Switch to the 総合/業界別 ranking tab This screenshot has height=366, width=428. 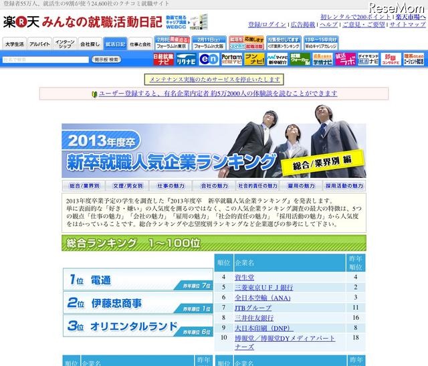pyautogui.click(x=84, y=186)
